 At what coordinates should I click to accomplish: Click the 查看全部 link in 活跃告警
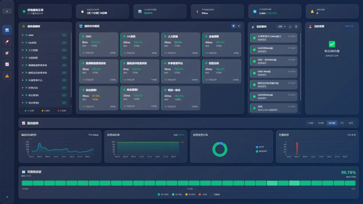click(x=350, y=26)
